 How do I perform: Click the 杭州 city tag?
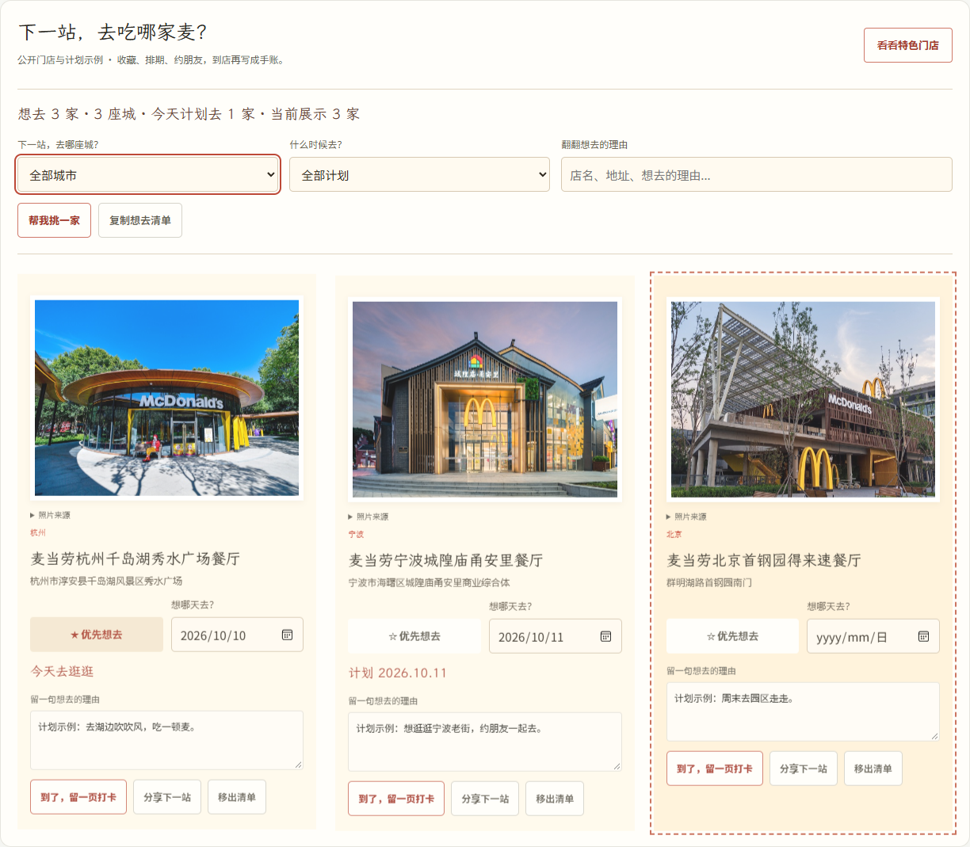click(x=38, y=532)
